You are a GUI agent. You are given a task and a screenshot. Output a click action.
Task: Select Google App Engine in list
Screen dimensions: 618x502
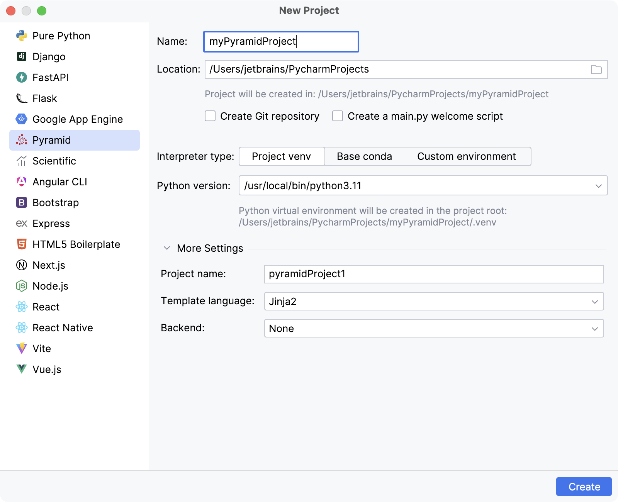click(x=75, y=119)
